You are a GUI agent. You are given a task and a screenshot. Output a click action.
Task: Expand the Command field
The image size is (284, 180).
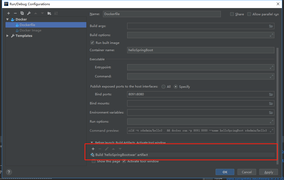tap(271, 76)
